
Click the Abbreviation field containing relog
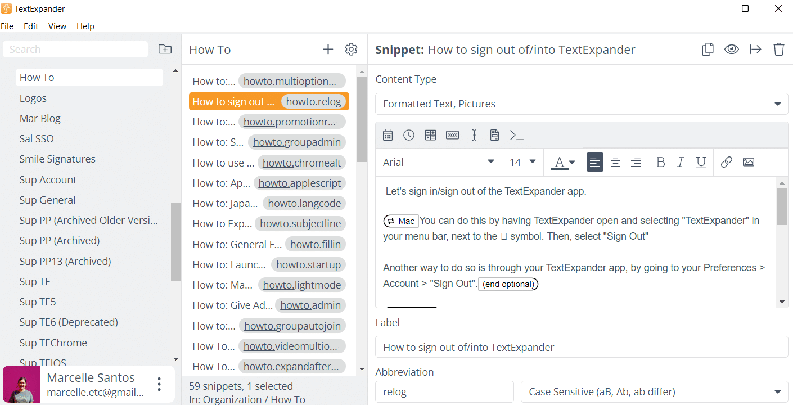click(444, 391)
